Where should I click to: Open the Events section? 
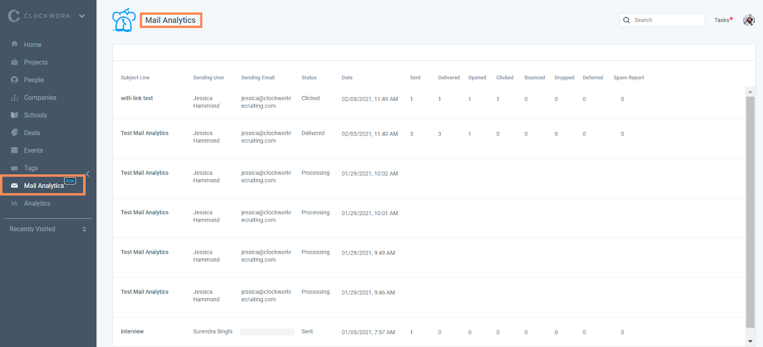pyautogui.click(x=33, y=150)
